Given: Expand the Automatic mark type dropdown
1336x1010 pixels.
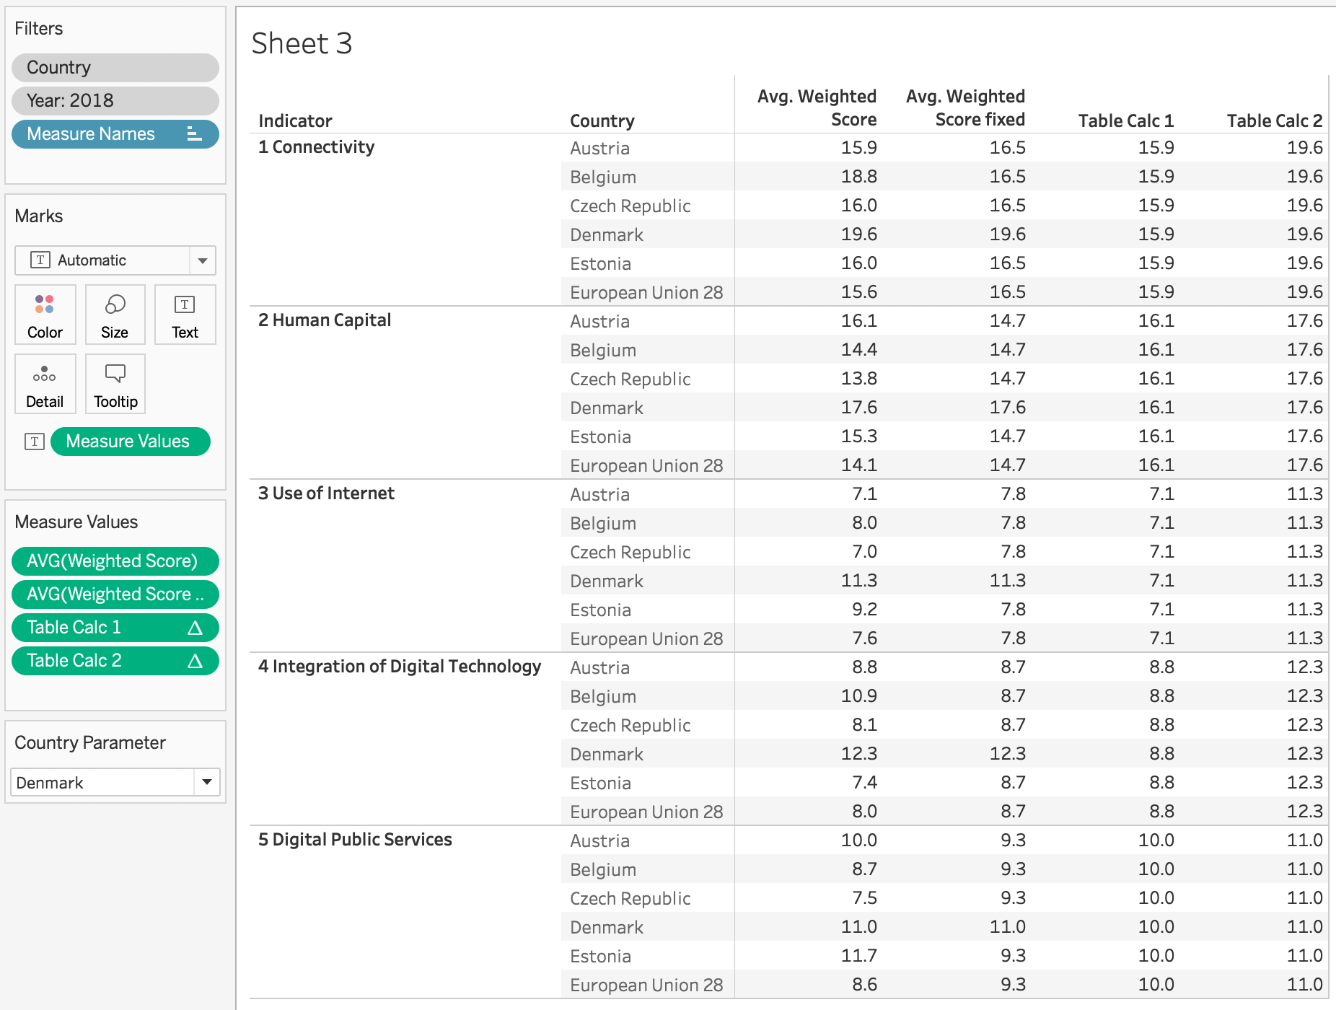Looking at the screenshot, I should (203, 260).
